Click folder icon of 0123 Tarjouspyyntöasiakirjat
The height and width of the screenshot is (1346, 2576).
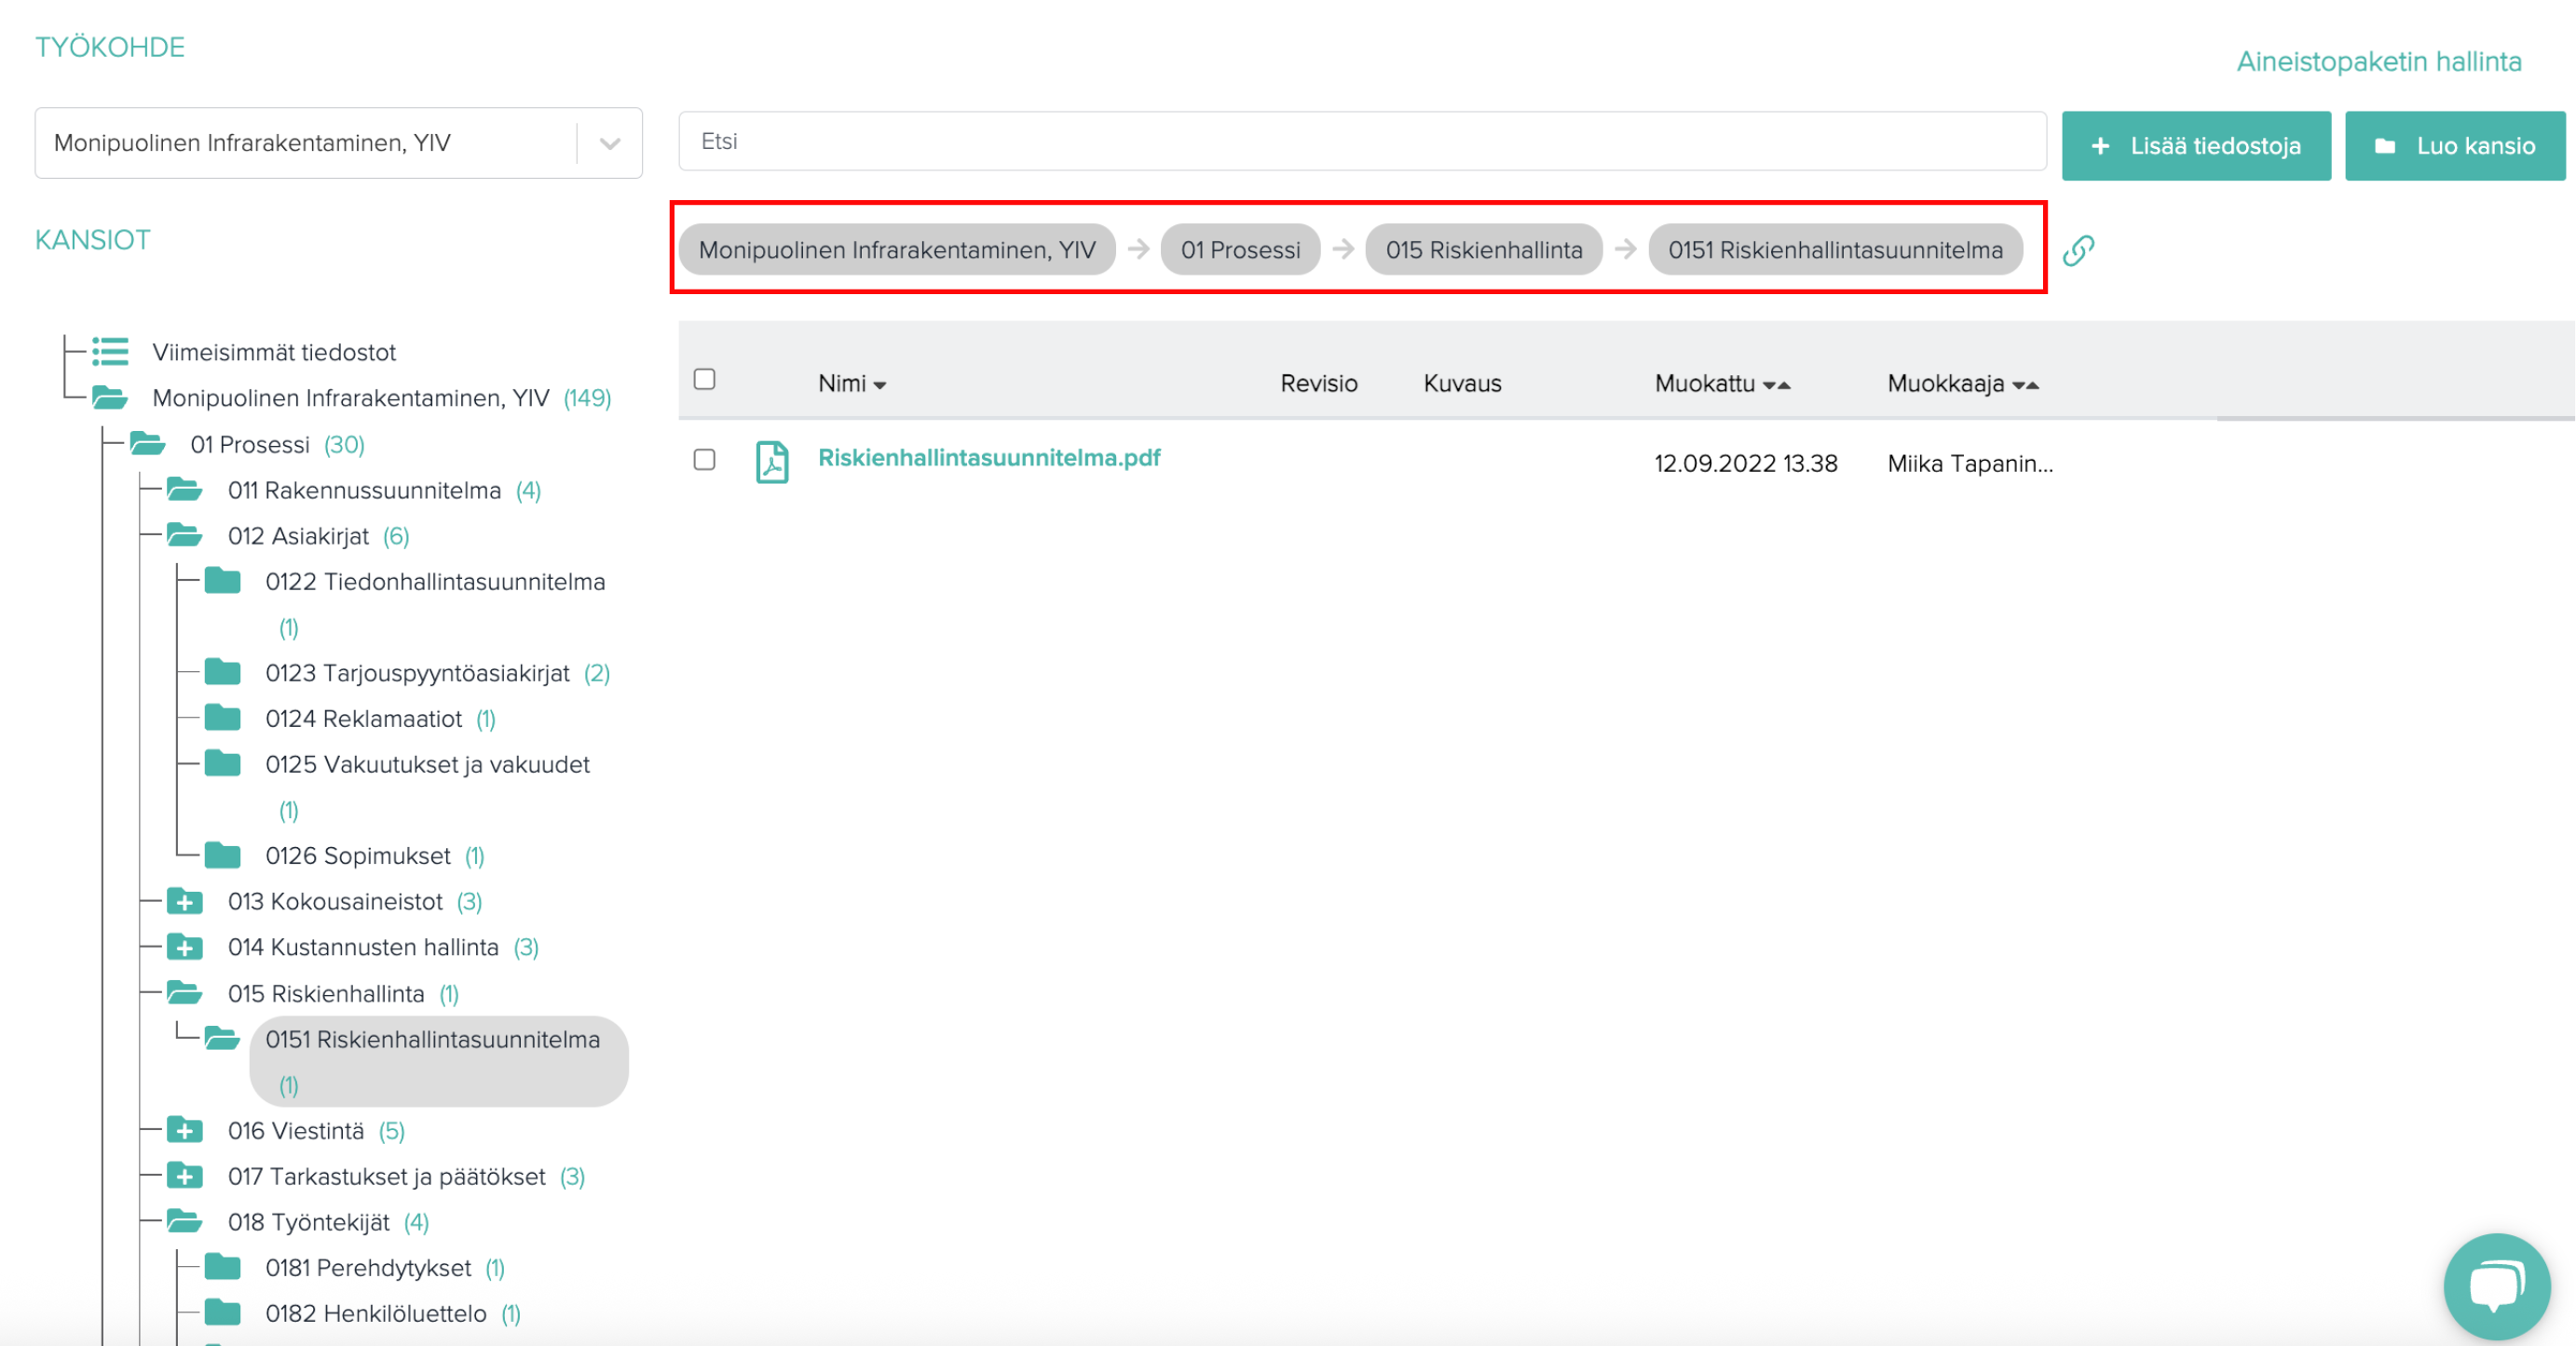point(223,672)
